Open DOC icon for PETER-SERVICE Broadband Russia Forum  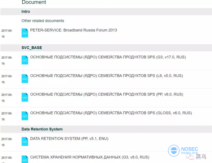click(x=25, y=33)
